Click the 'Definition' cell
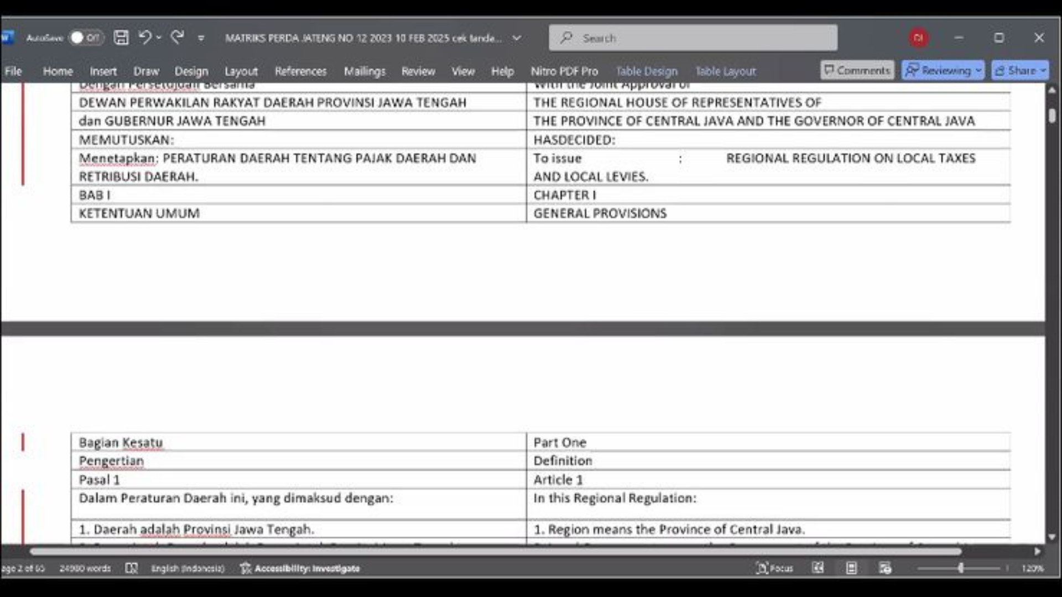Viewport: 1062px width, 597px height. click(768, 461)
